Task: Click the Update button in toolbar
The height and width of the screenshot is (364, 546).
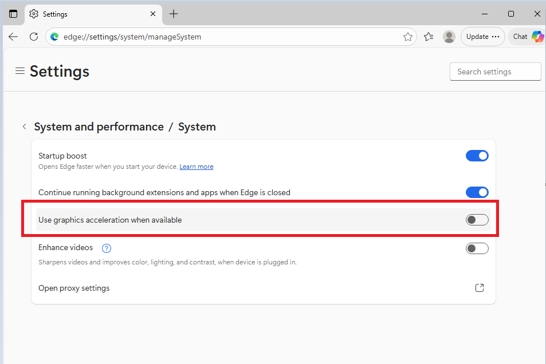Action: (x=482, y=37)
